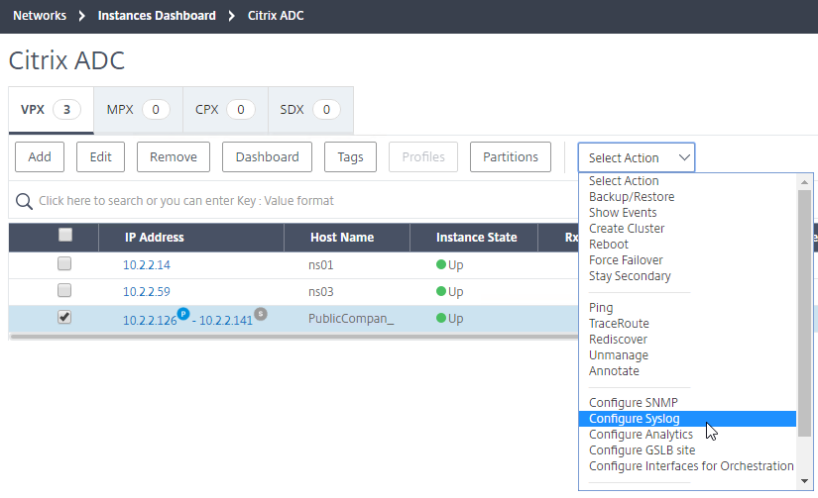Click the Add button
This screenshot has width=818, height=498.
pos(40,156)
